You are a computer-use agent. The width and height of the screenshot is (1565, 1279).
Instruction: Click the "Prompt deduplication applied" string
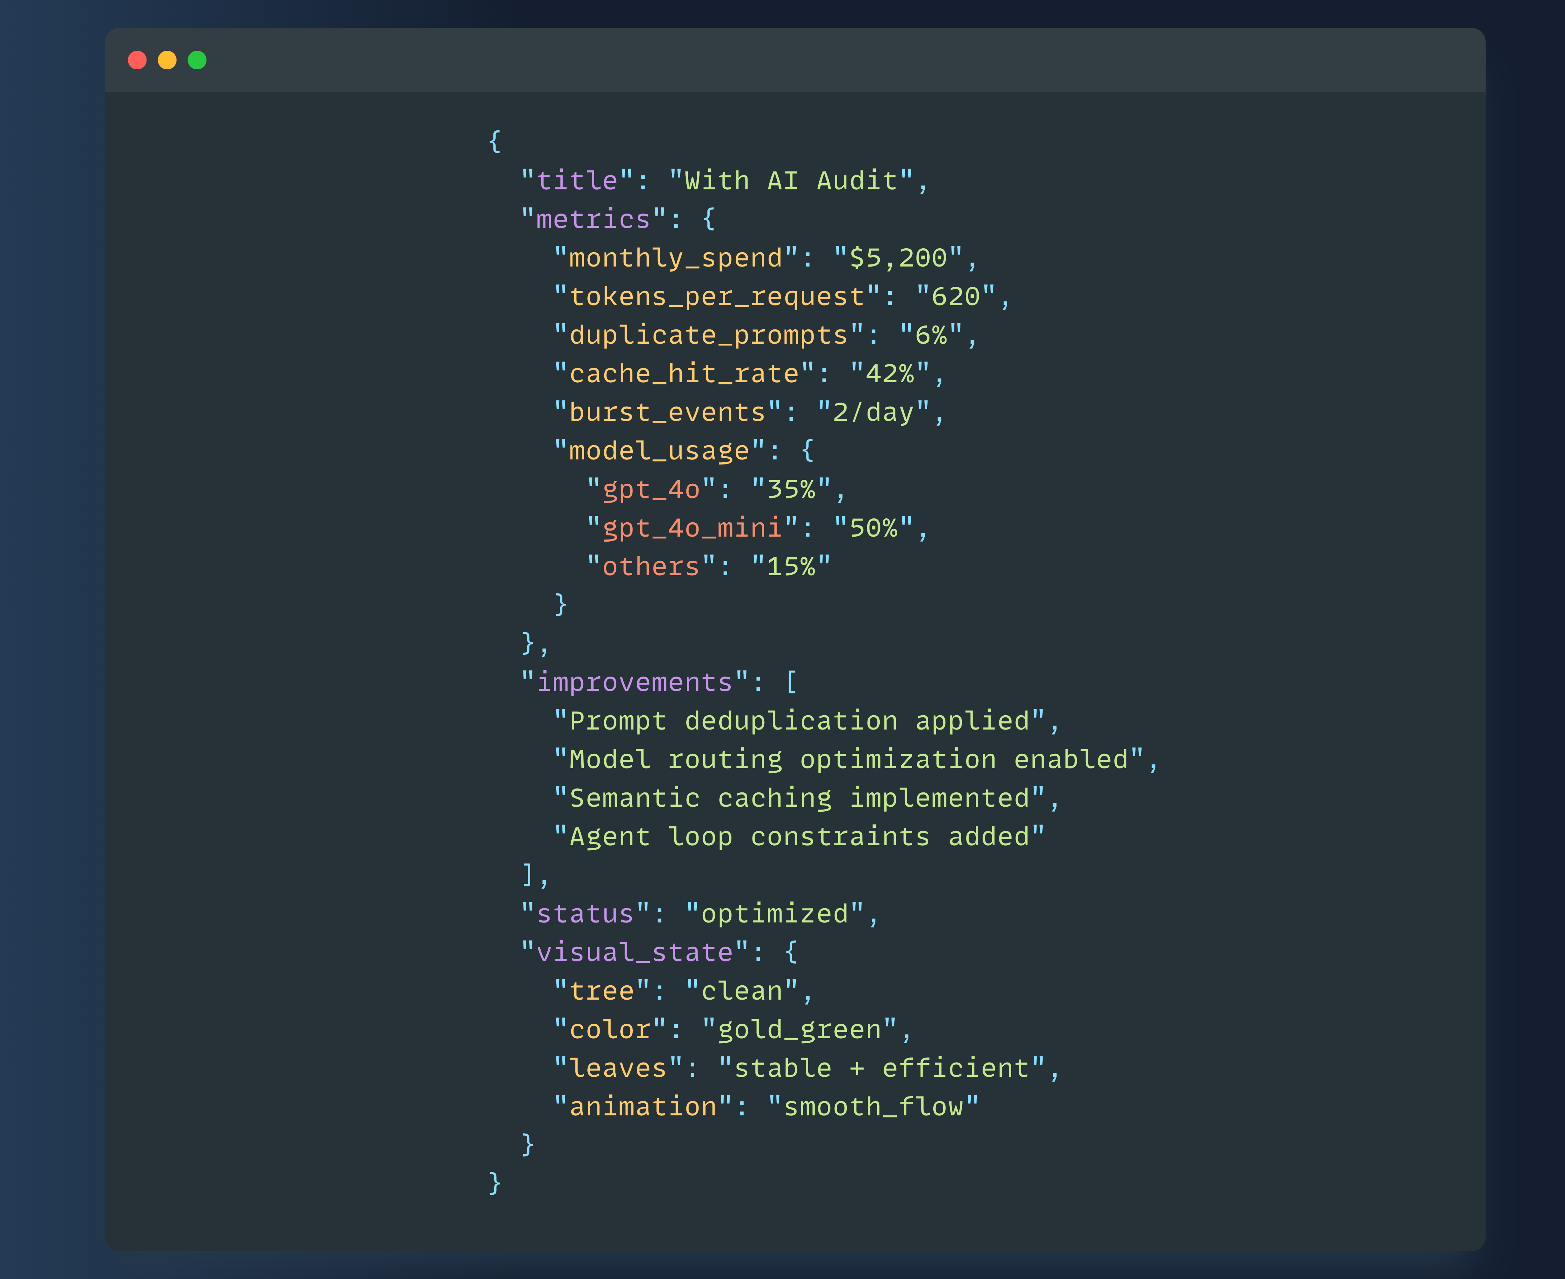799,721
